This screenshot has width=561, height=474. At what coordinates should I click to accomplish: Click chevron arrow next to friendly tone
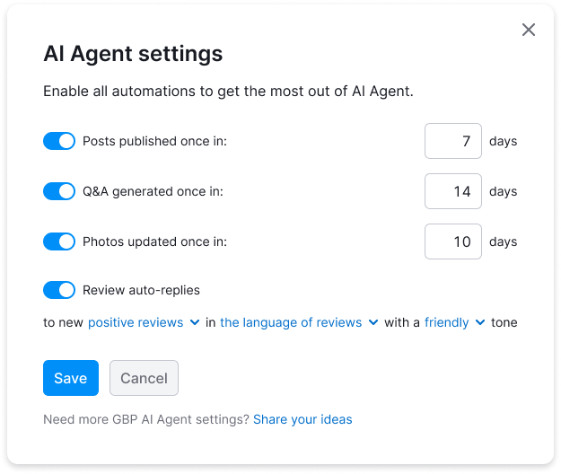[481, 323]
